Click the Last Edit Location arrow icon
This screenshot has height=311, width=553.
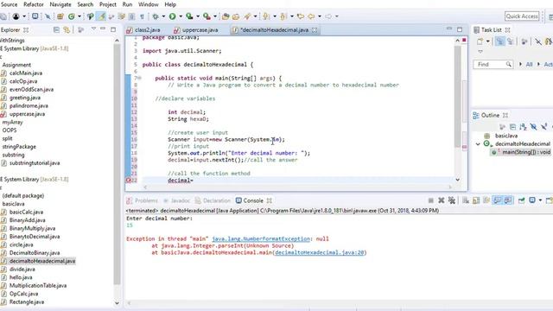[x=300, y=16]
